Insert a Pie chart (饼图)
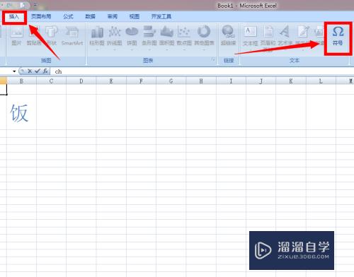 tap(132, 37)
